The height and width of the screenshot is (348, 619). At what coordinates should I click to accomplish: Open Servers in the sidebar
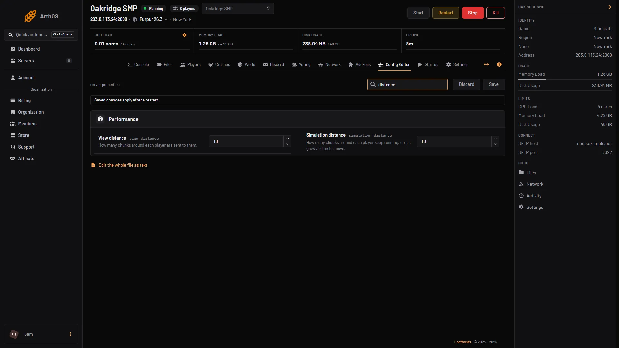[41, 61]
